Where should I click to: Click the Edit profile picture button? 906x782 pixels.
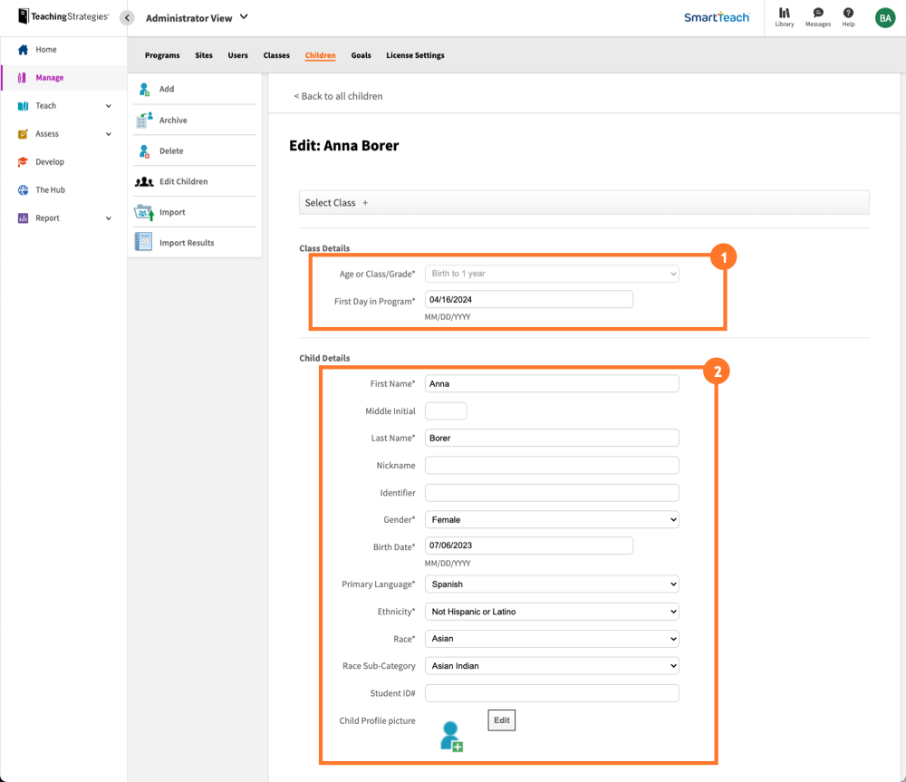click(x=501, y=719)
